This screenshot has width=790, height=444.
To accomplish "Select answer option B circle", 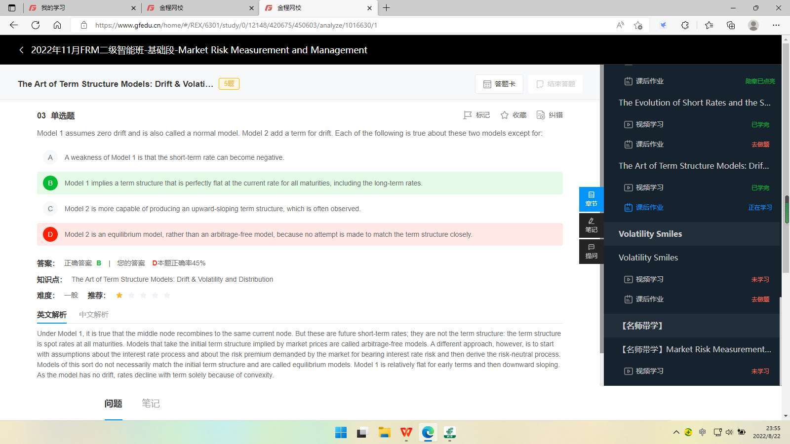I will tap(50, 183).
